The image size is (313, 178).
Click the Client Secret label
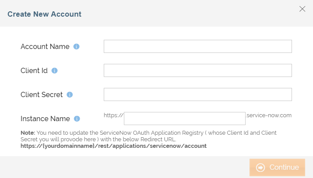pos(42,94)
